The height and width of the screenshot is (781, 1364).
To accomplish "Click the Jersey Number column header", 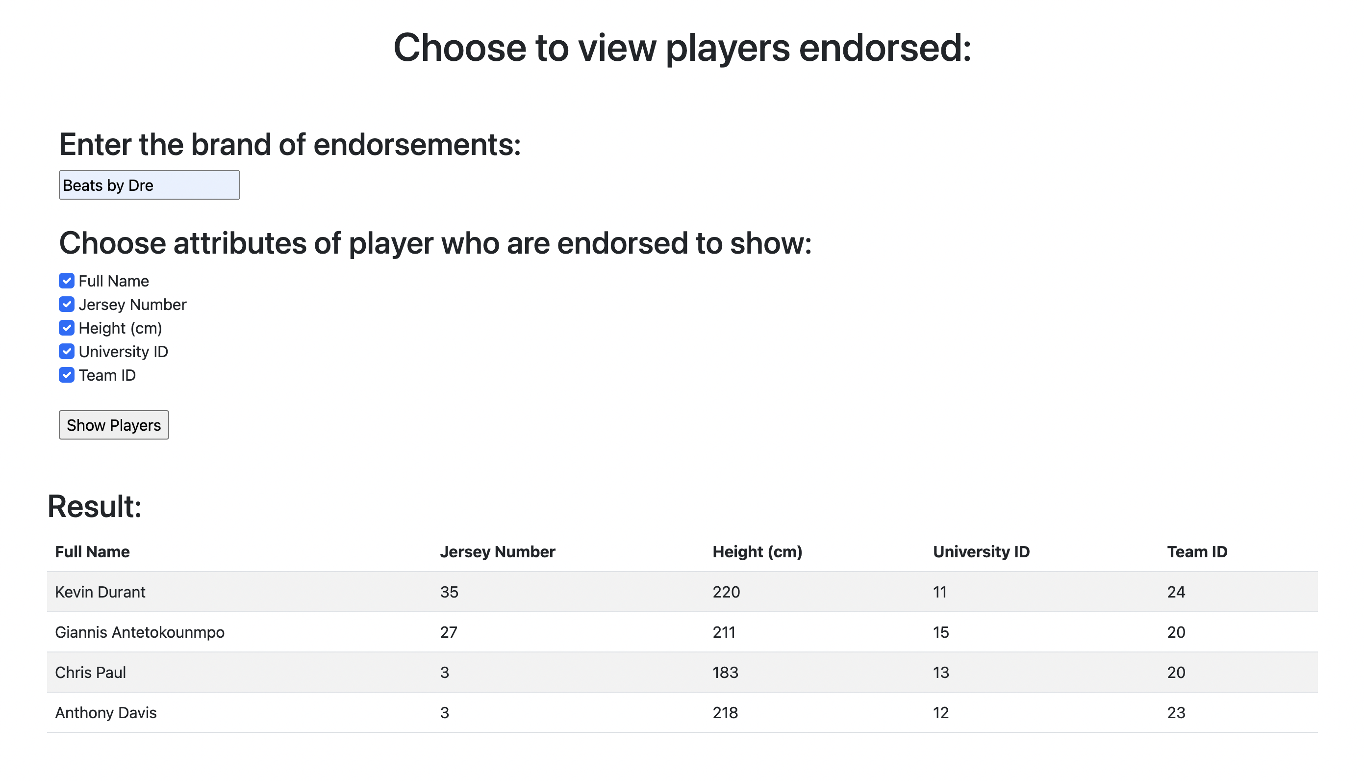I will tap(497, 551).
